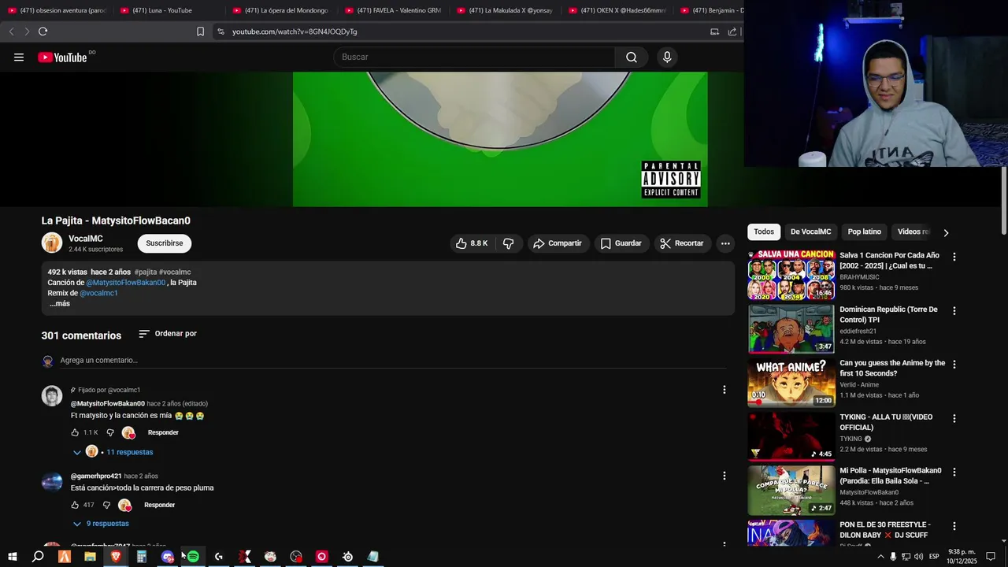Click the Buscar search field
Image resolution: width=1008 pixels, height=567 pixels.
click(x=475, y=57)
